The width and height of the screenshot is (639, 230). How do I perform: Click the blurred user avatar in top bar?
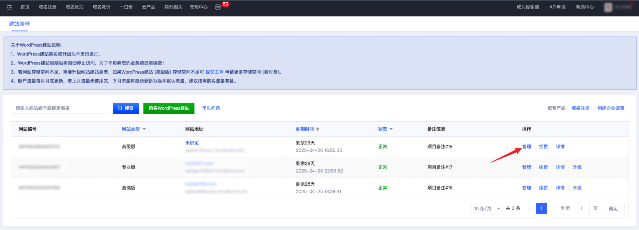click(608, 7)
